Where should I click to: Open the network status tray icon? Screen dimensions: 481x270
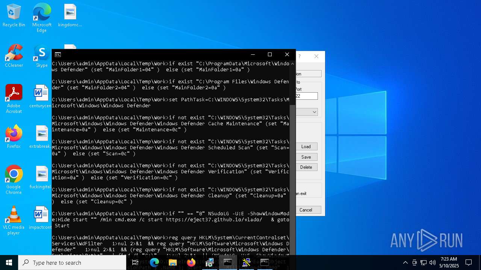point(424,262)
